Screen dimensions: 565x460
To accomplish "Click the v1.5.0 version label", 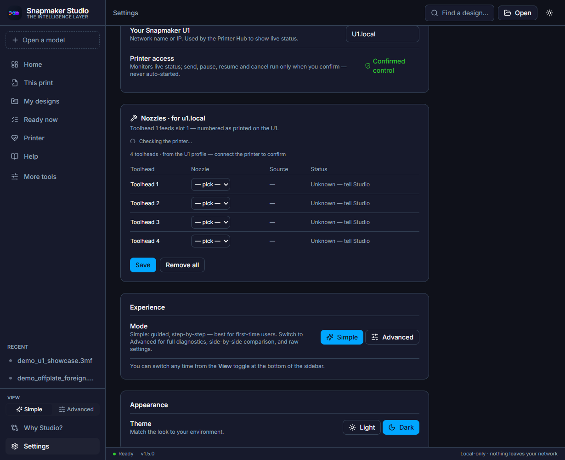I will 147,454.
